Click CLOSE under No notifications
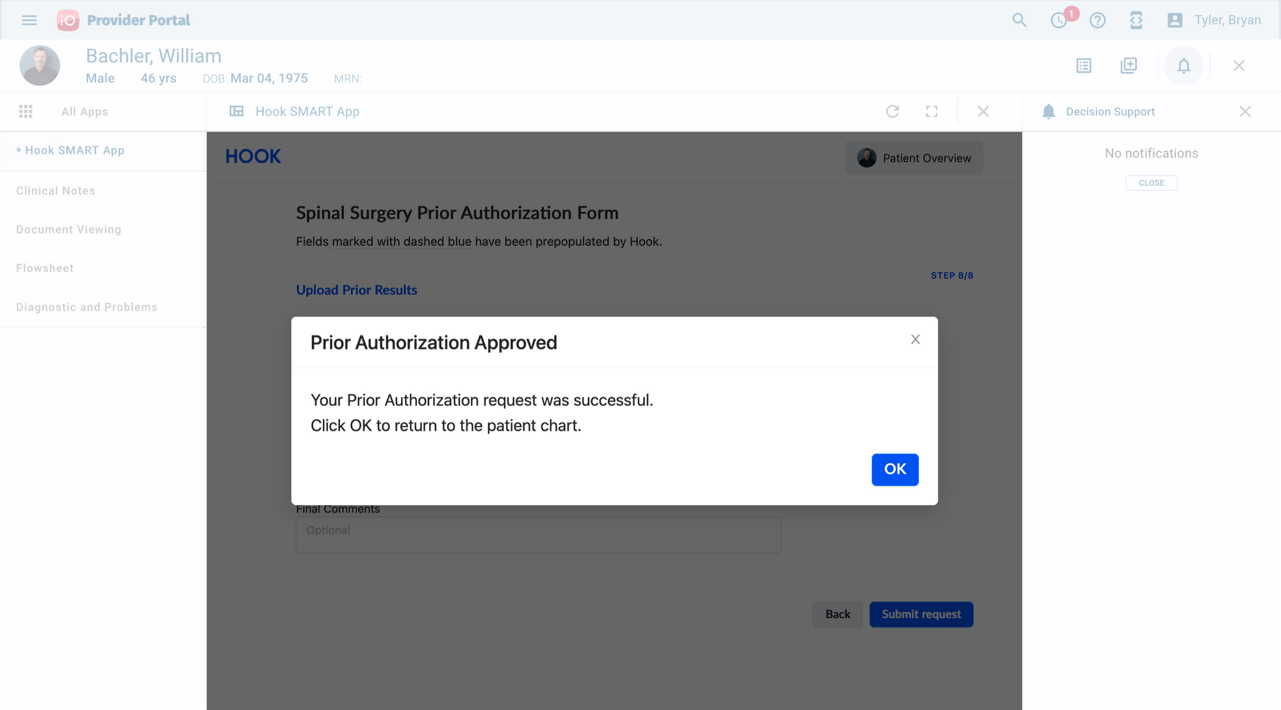Image resolution: width=1281 pixels, height=710 pixels. click(1151, 183)
